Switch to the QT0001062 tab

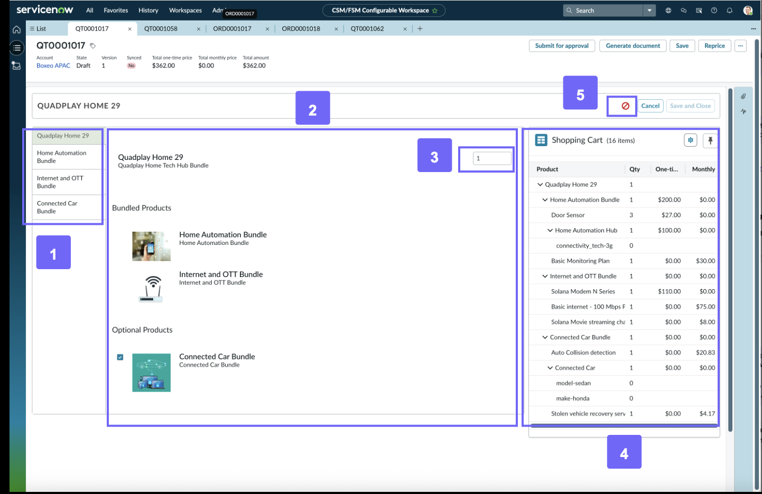click(x=367, y=29)
